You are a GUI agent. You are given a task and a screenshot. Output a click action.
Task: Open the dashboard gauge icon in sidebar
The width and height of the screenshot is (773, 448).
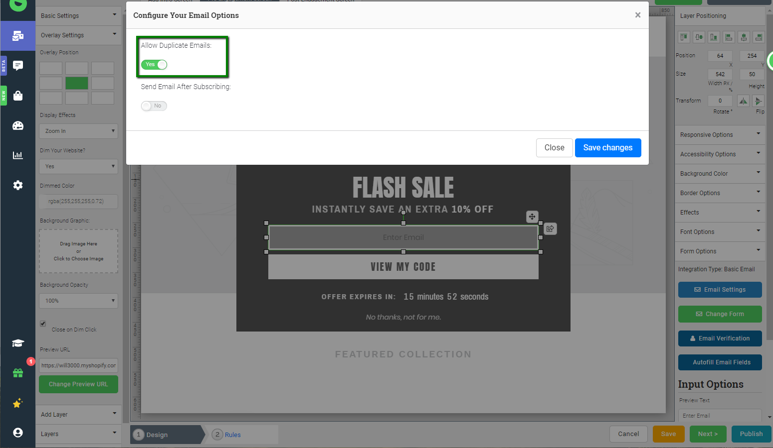(18, 125)
